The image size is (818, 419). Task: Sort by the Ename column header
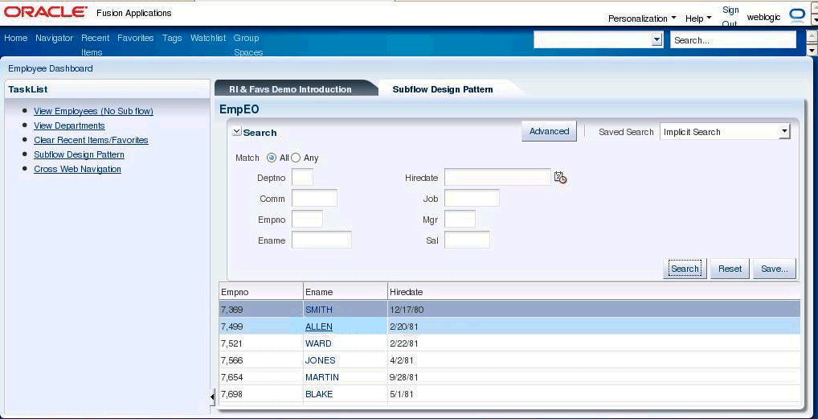[346, 292]
